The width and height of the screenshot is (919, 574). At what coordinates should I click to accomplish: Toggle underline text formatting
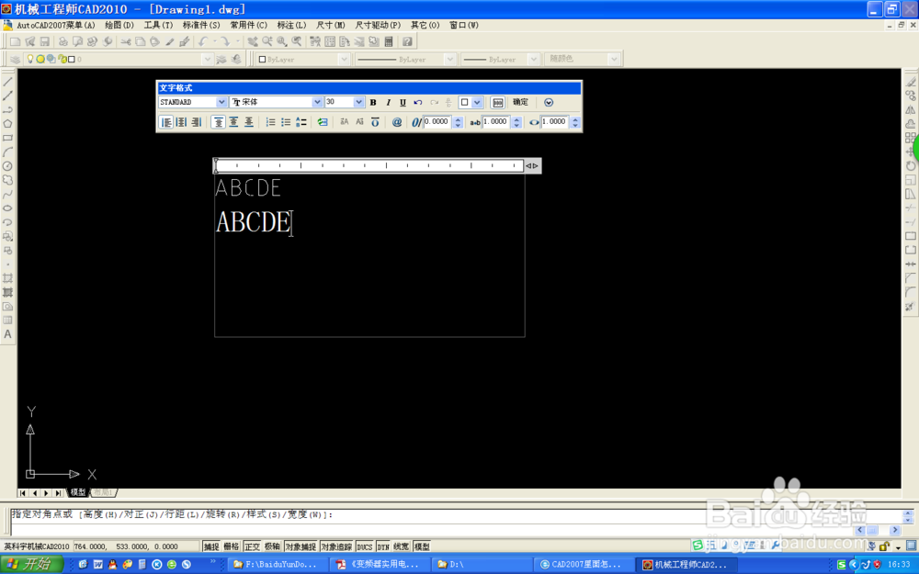(x=403, y=102)
